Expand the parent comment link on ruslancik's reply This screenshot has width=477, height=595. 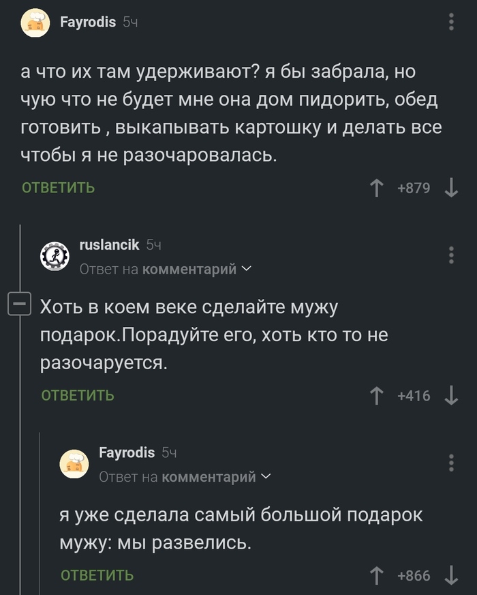pyautogui.click(x=247, y=269)
